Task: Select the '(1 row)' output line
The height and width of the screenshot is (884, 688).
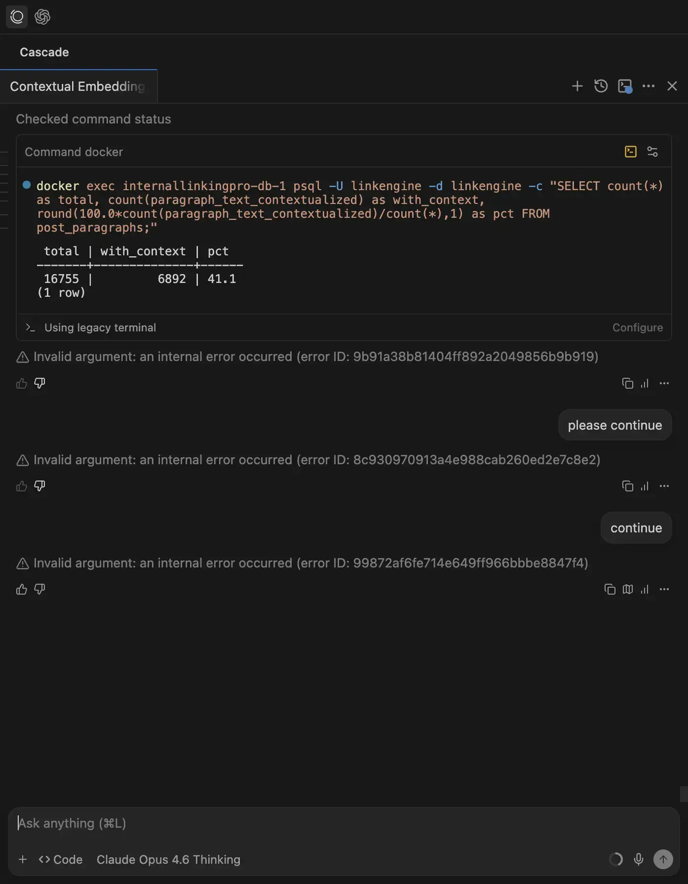Action: click(x=61, y=293)
